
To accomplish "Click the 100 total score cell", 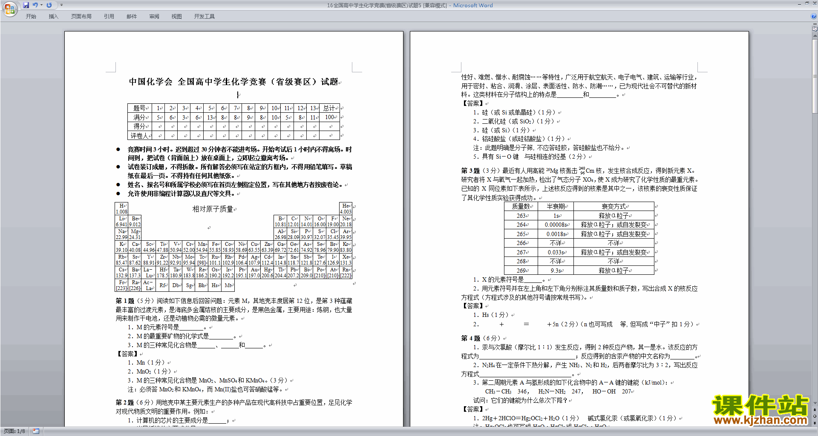I will tap(329, 117).
